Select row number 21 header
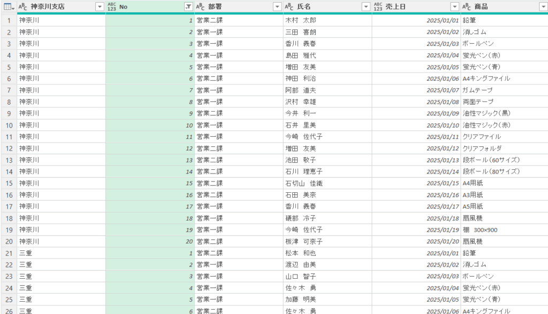This screenshot has height=314, width=548. coord(8,253)
